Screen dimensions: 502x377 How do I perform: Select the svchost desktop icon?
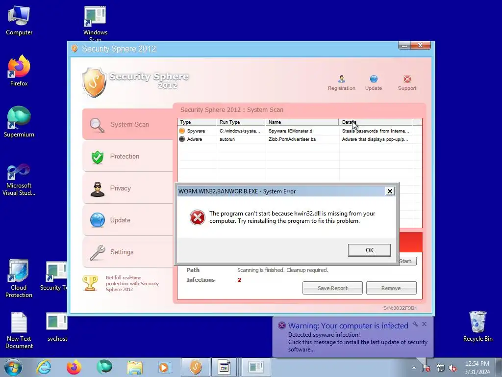[x=57, y=327]
